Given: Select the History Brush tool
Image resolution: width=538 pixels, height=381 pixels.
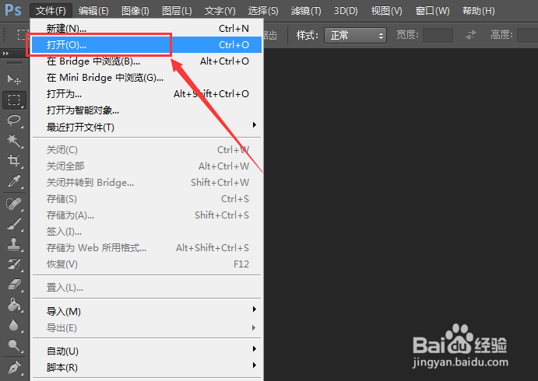Looking at the screenshot, I should coord(14,264).
